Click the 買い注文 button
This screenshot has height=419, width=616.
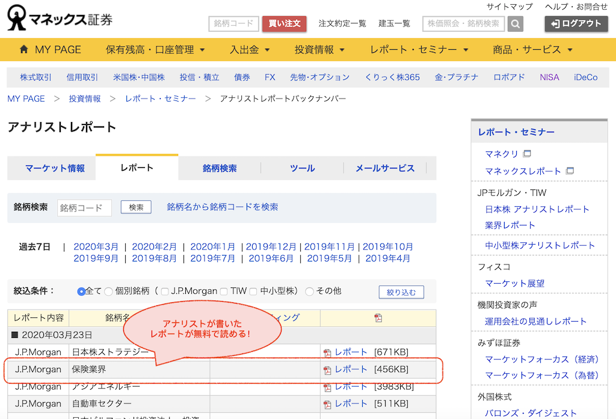tap(285, 23)
